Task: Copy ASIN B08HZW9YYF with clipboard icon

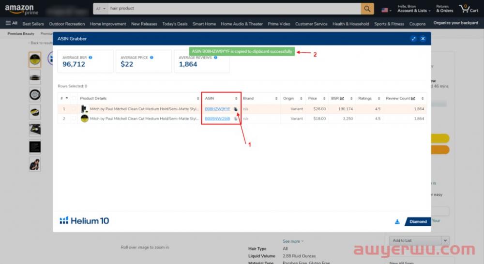Action: click(x=236, y=109)
